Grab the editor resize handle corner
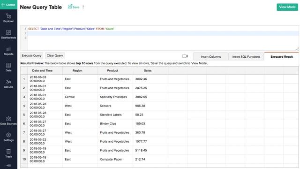 click(x=297, y=49)
